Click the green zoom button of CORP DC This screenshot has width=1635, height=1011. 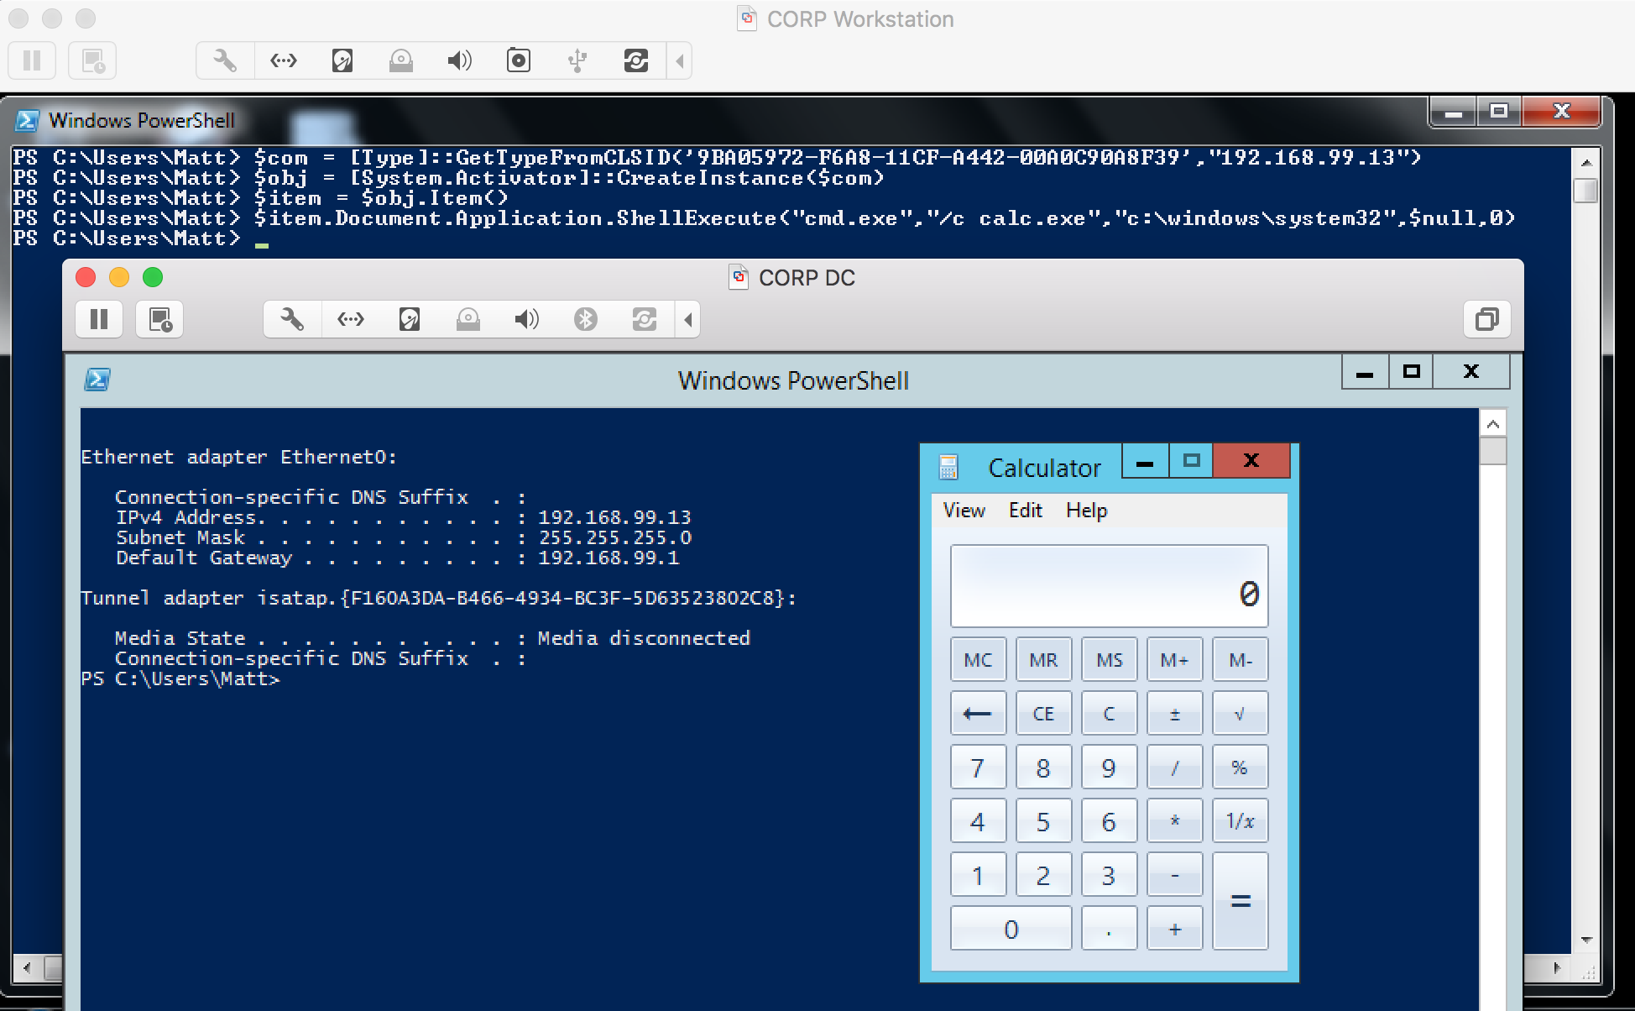[153, 277]
